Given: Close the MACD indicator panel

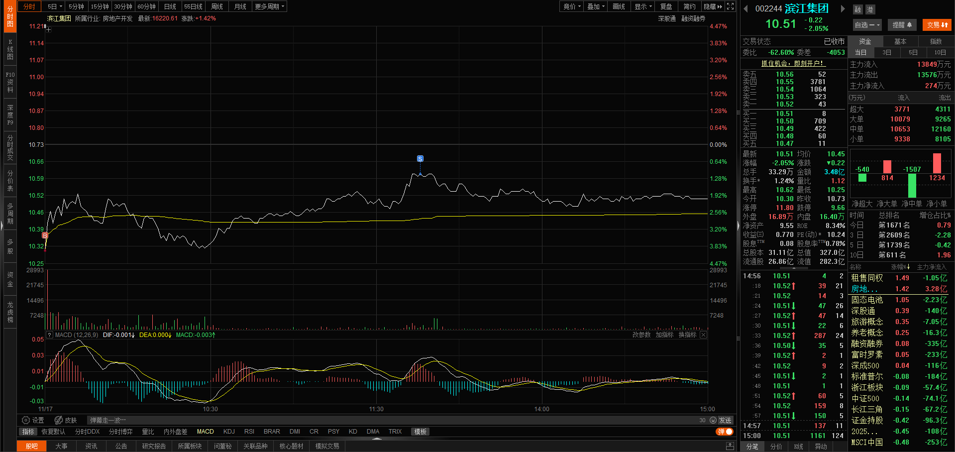Looking at the screenshot, I should tap(703, 335).
